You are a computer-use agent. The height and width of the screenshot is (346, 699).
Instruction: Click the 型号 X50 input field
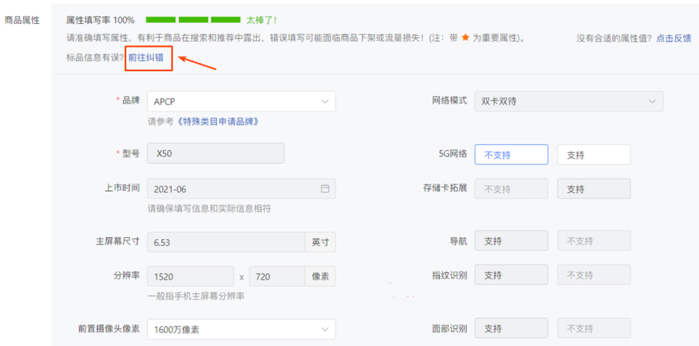click(x=215, y=154)
